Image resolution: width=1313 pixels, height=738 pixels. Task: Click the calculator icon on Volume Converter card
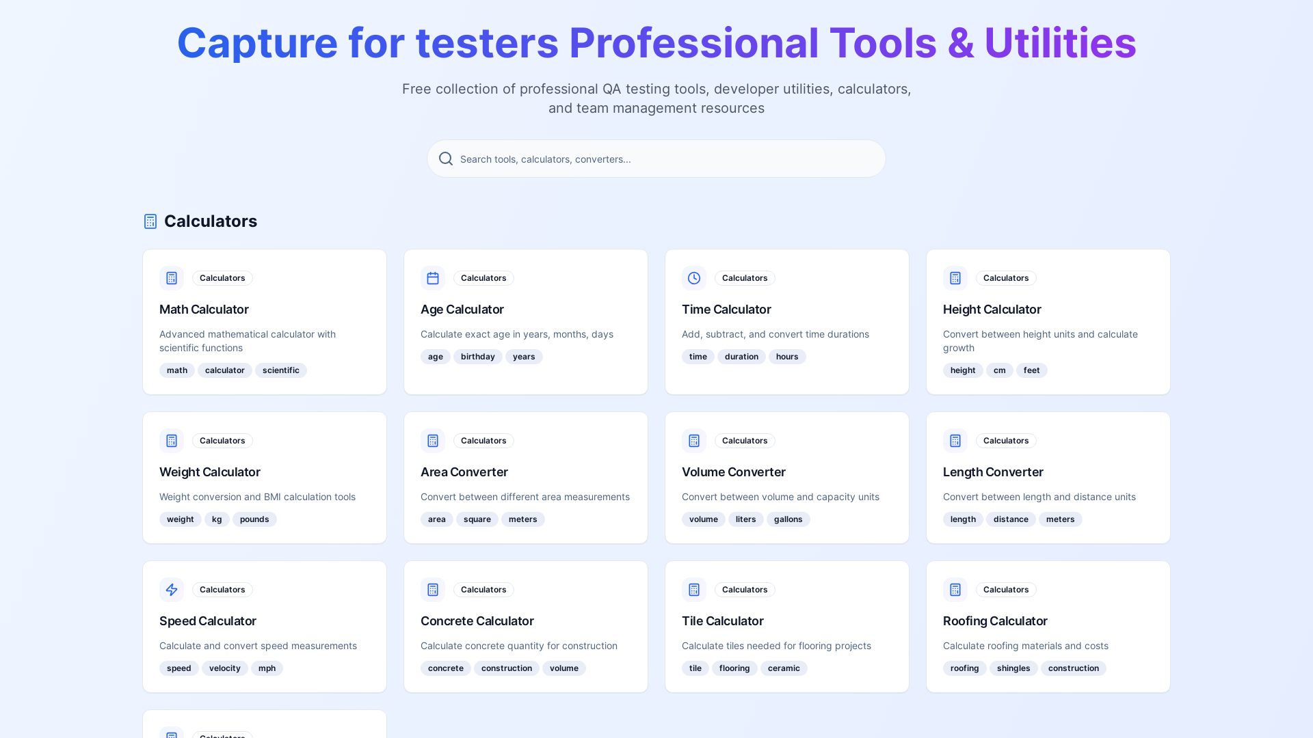tap(693, 441)
